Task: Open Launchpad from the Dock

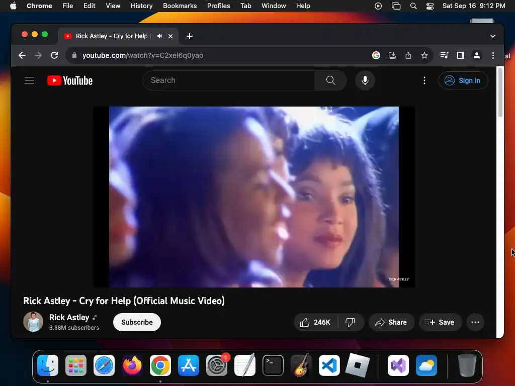Action: pos(76,365)
